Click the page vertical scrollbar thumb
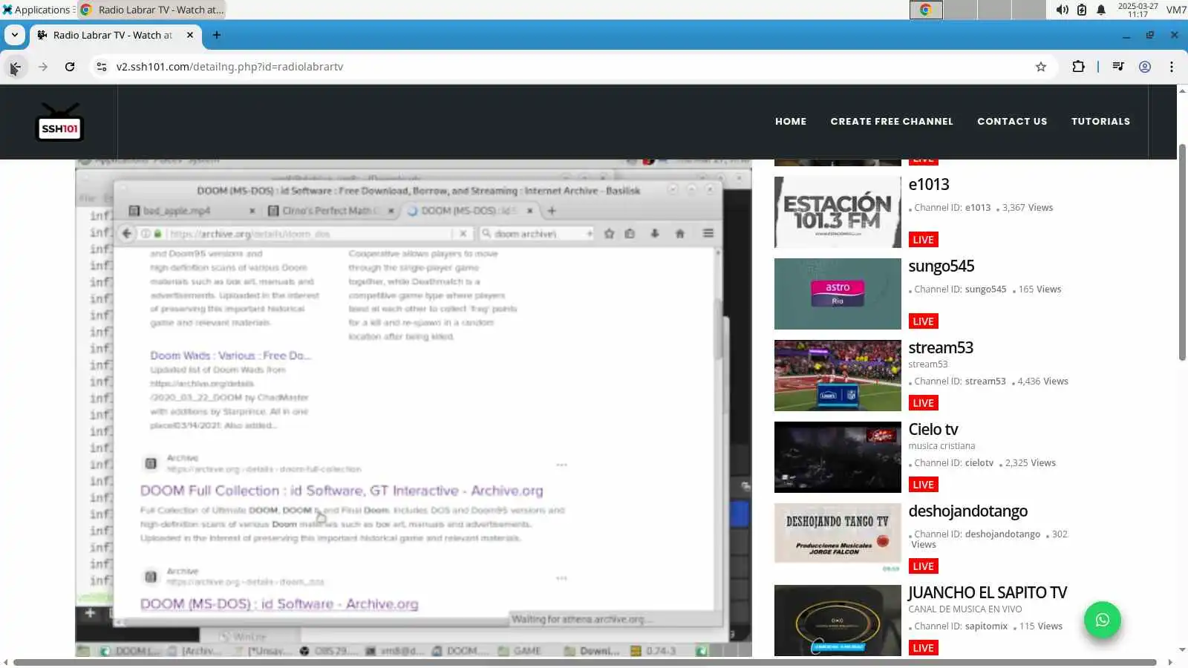The width and height of the screenshot is (1188, 668). (1182, 252)
